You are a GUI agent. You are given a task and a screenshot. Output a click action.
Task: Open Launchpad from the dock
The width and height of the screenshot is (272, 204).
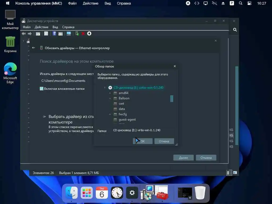[87, 193]
